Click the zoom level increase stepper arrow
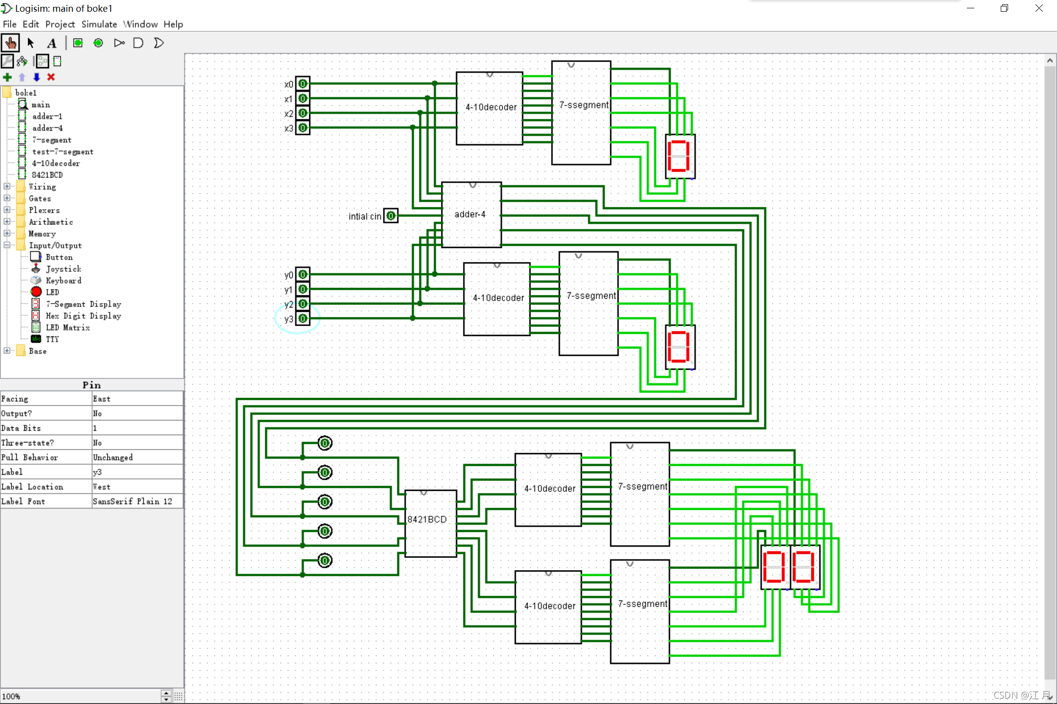1057x704 pixels. click(x=166, y=693)
